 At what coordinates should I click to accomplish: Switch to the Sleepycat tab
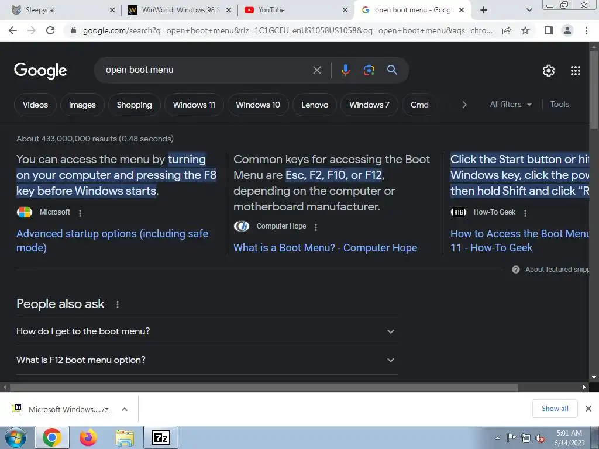63,10
